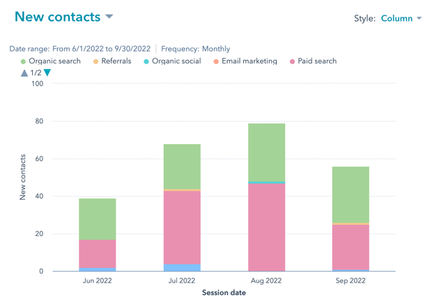Click the Aug 2022 axis label

[x=266, y=281]
